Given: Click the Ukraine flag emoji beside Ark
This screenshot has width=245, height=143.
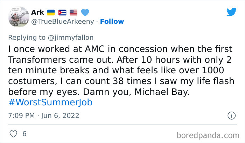Looking at the screenshot, I should point(51,13).
